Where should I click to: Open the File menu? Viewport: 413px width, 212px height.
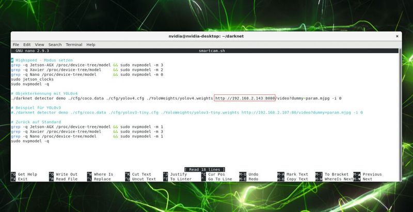pos(16,45)
